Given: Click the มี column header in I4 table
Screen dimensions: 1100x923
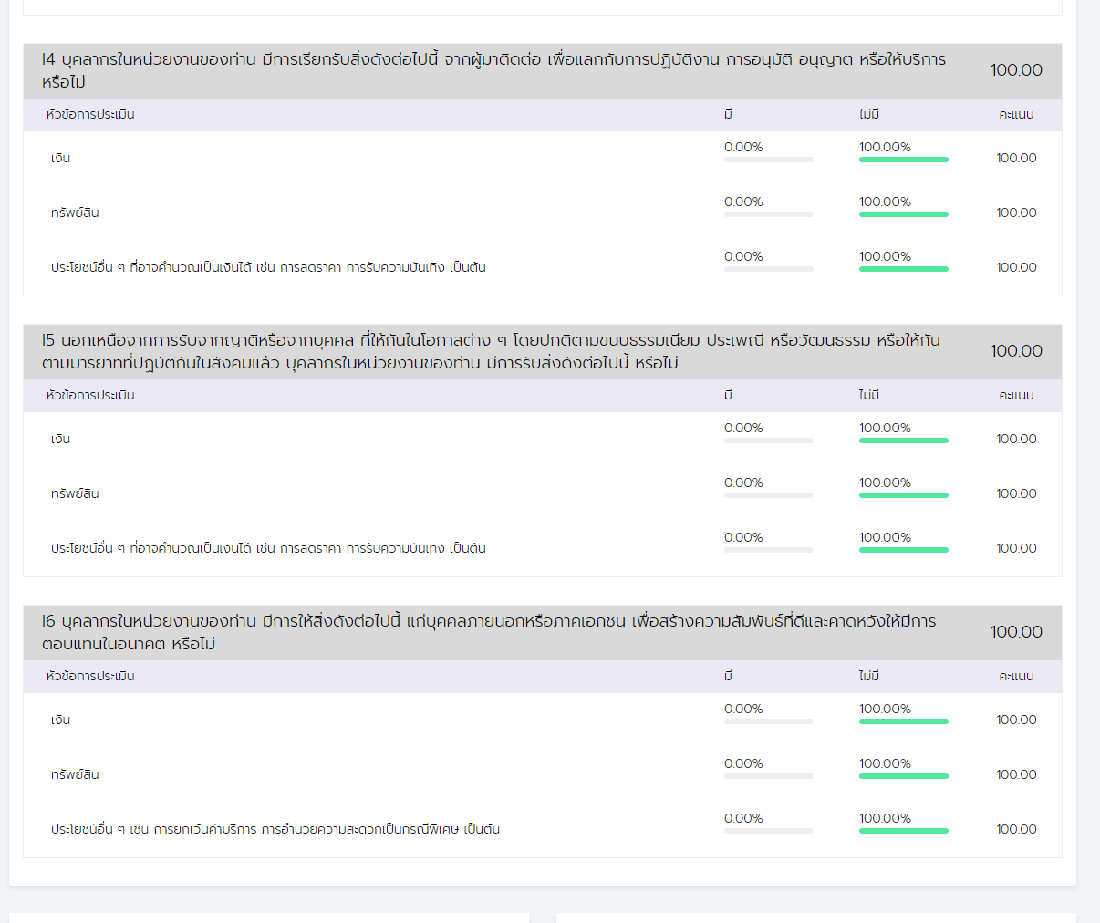Looking at the screenshot, I should pyautogui.click(x=728, y=115).
